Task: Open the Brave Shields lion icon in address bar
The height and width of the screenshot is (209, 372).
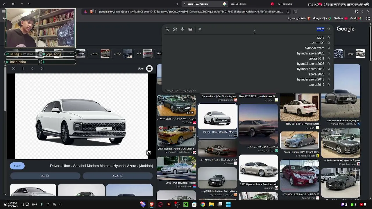Action: [92, 12]
